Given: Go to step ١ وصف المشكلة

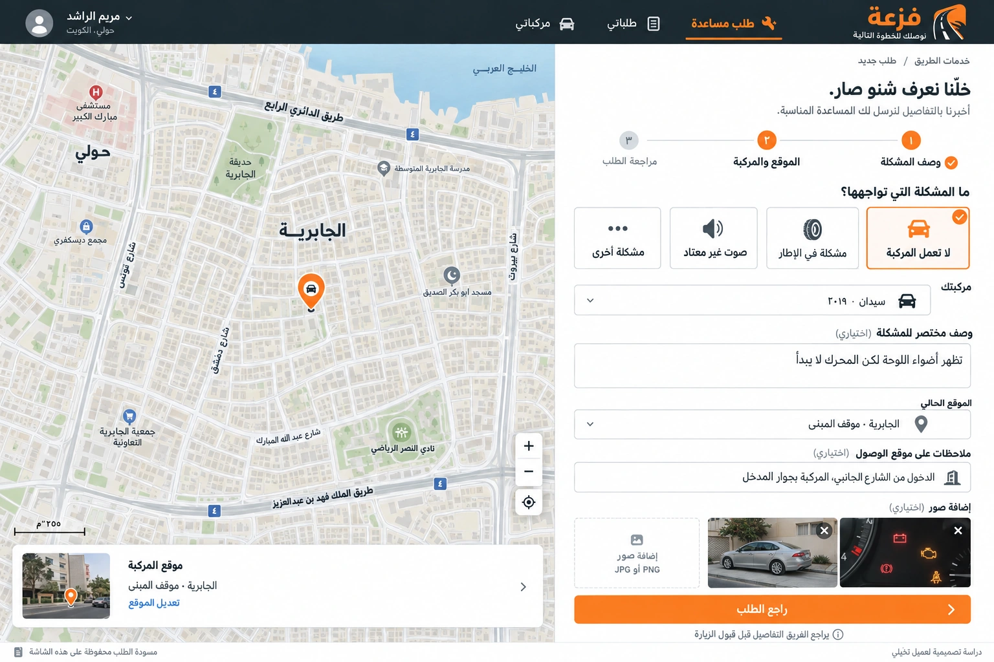Looking at the screenshot, I should pos(911,140).
